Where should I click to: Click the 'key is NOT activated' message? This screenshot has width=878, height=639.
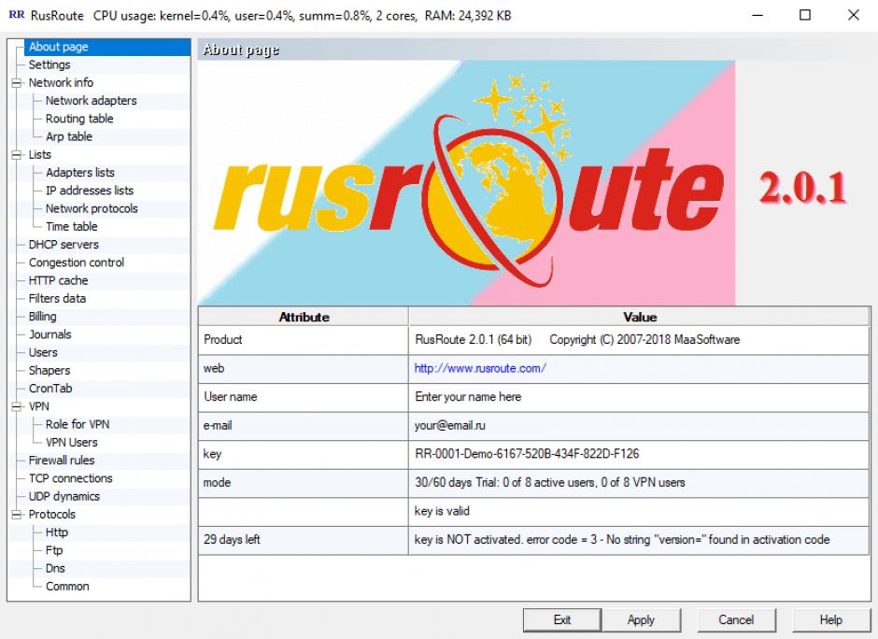[x=639, y=540]
